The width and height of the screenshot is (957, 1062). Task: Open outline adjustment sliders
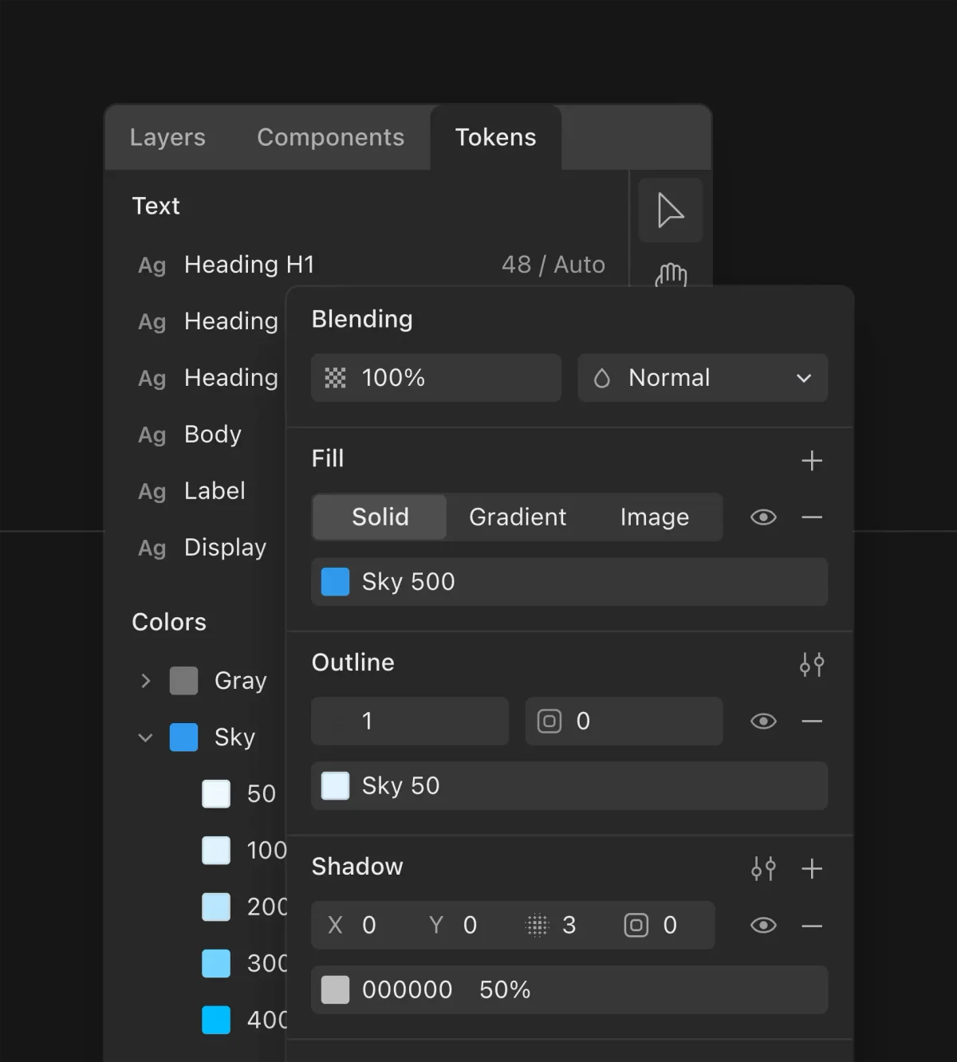click(x=812, y=664)
